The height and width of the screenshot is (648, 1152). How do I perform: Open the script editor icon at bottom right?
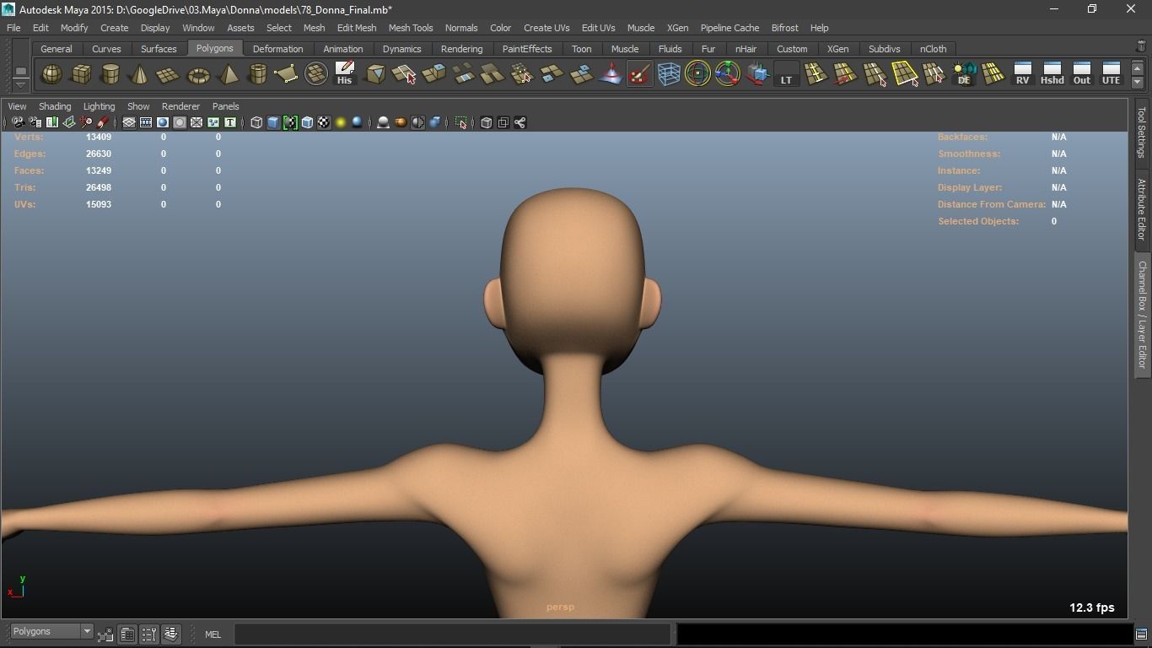point(1141,634)
